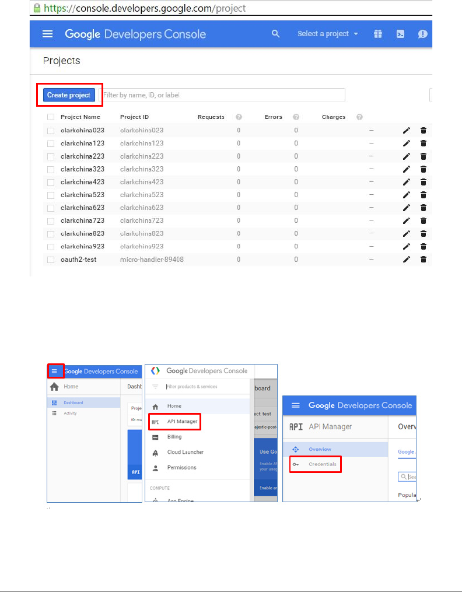Viewport: 462px width, 592px height.
Task: Launch Cloud Shell terminal icon
Action: click(401, 34)
